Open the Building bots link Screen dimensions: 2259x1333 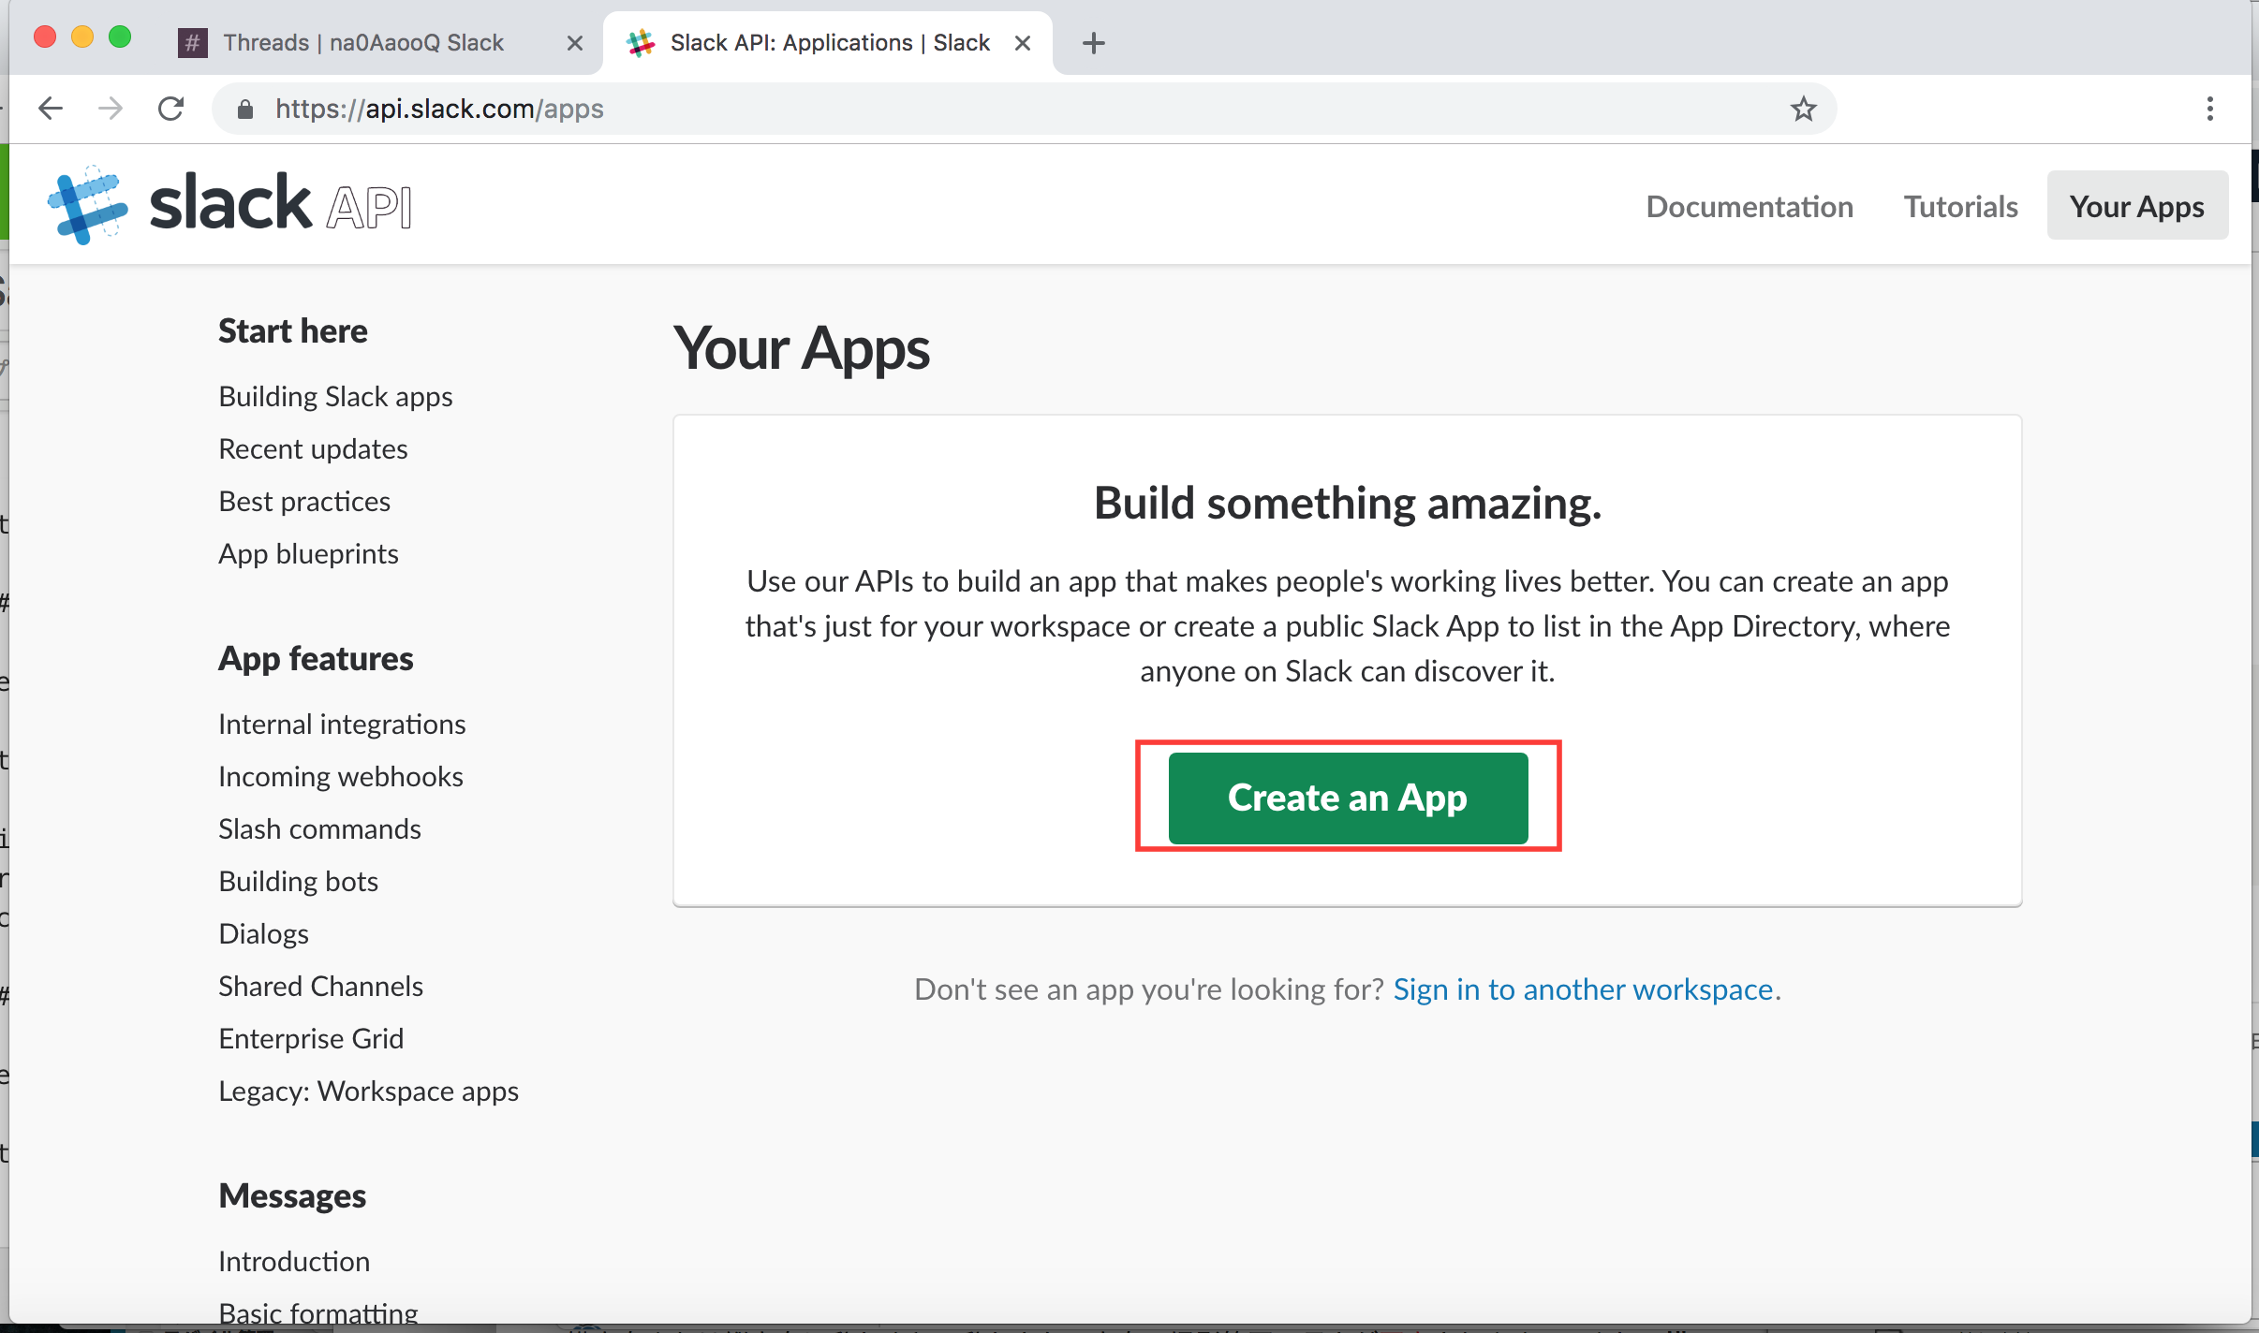point(298,882)
